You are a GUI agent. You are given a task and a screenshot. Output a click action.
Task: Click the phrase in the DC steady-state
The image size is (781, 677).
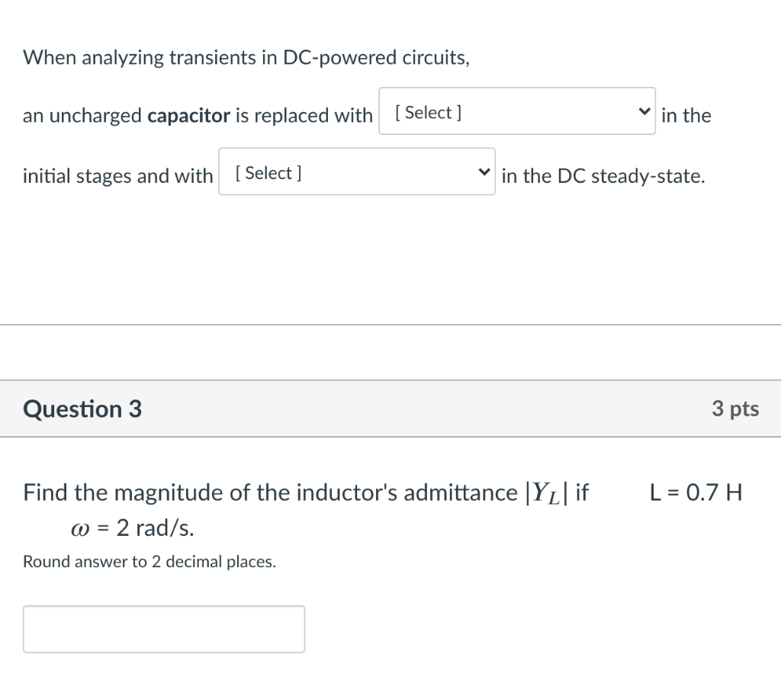tap(604, 175)
